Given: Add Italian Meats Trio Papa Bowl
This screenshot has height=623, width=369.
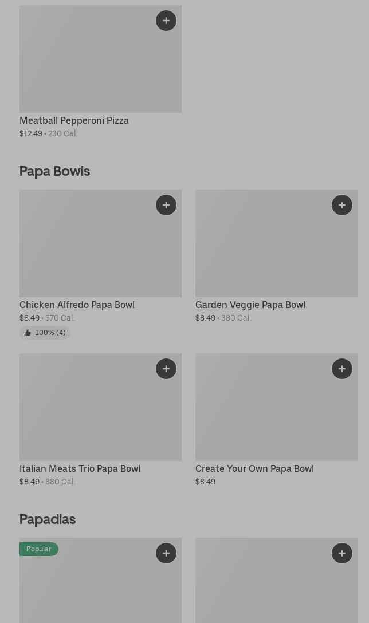Looking at the screenshot, I should (166, 369).
